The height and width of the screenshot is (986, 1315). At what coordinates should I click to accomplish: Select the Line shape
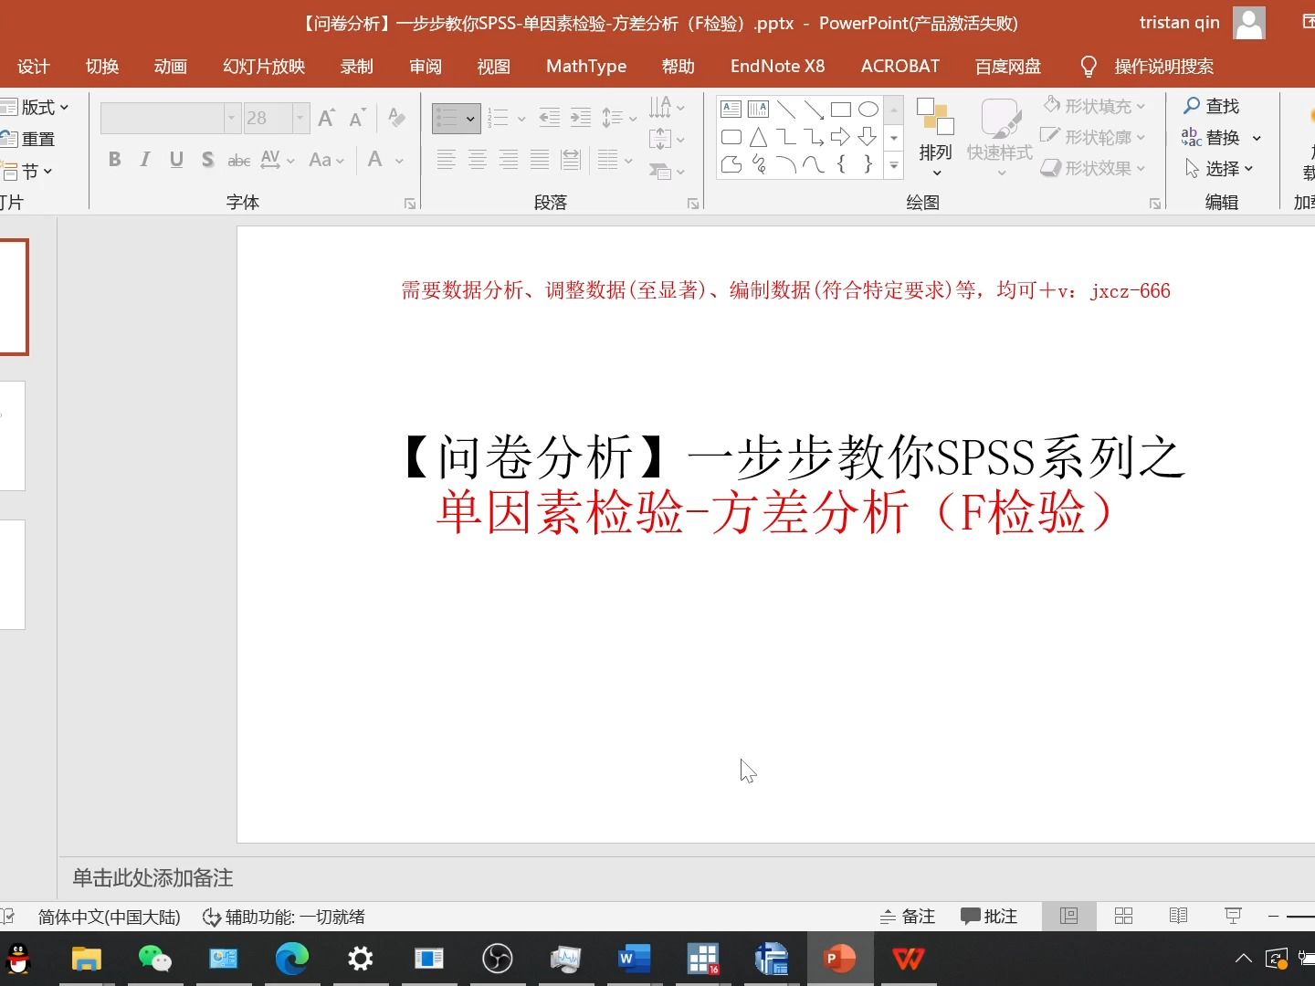coord(785,110)
